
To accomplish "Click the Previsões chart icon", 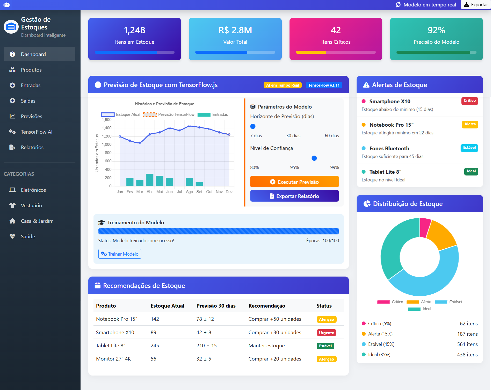I will coord(12,116).
